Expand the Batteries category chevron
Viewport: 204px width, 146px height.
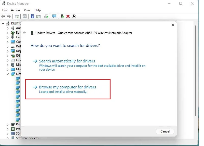(8, 33)
